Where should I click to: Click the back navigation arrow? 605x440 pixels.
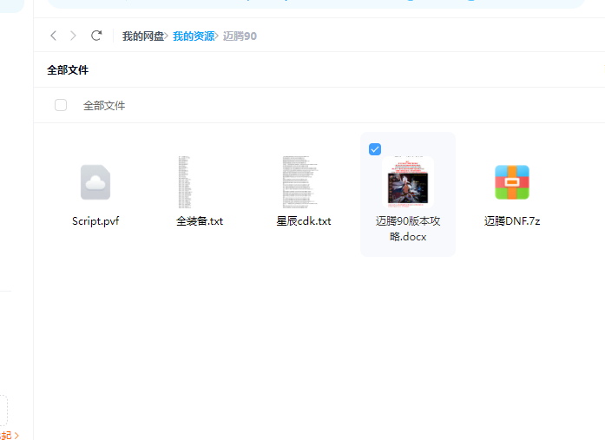click(53, 36)
